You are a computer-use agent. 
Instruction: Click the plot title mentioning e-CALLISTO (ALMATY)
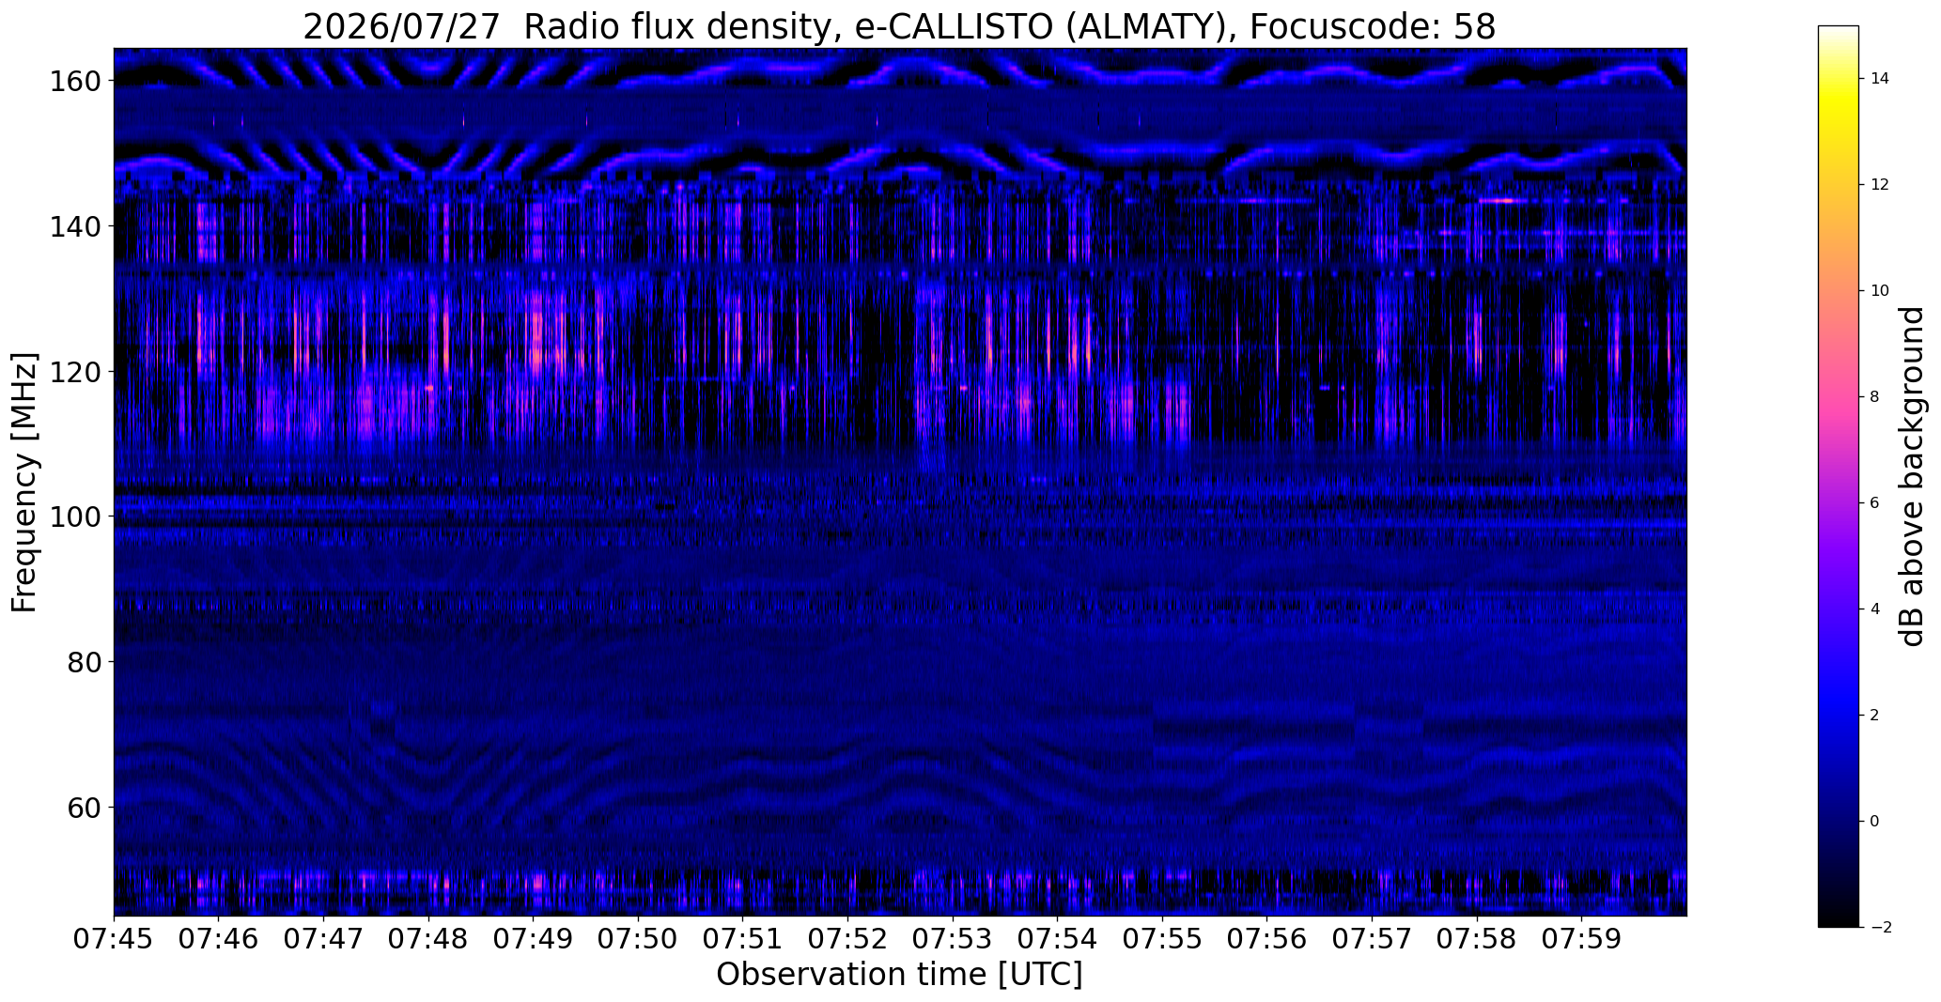899,26
